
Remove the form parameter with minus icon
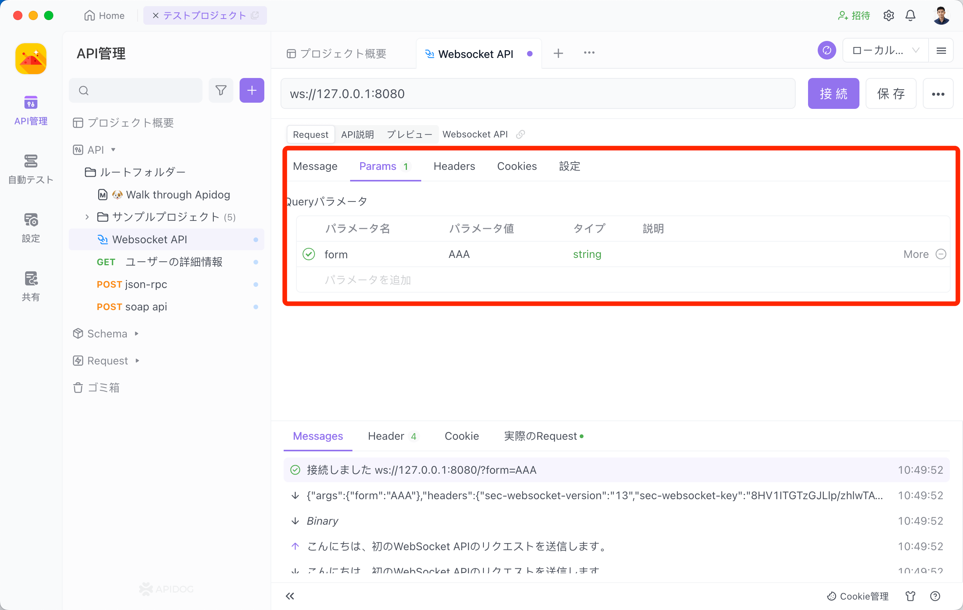pos(941,254)
